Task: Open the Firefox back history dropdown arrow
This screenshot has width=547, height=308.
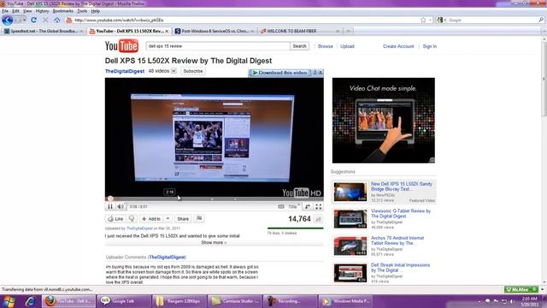Action: click(24, 20)
